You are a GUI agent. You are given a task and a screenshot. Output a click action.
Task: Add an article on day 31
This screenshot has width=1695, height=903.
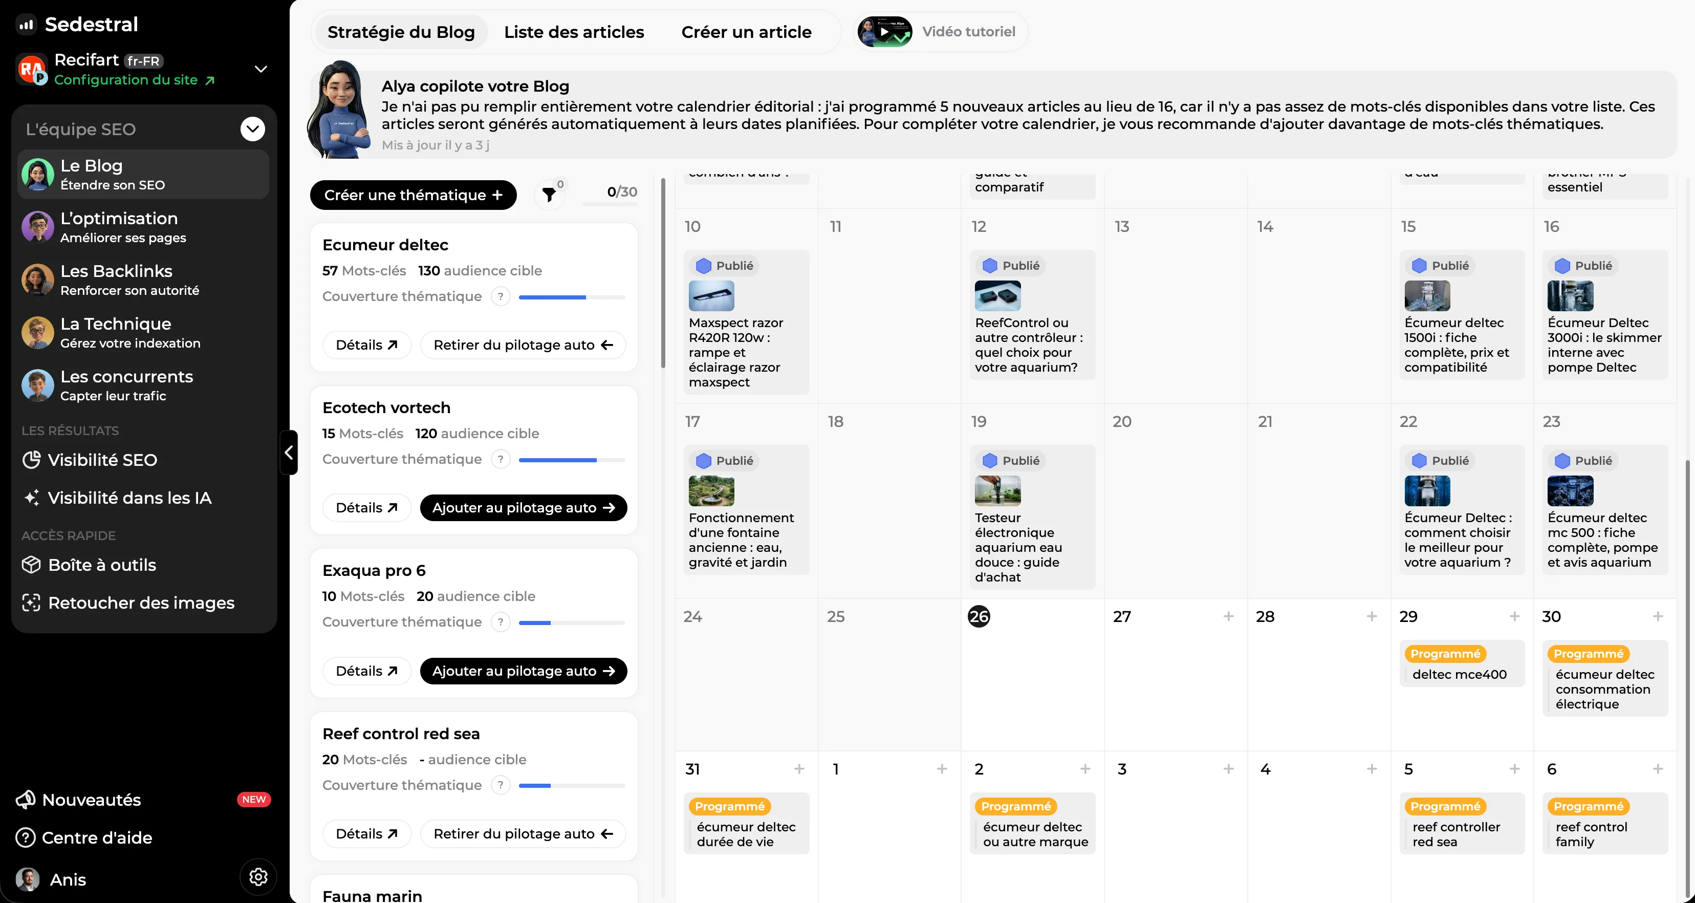[x=799, y=769]
